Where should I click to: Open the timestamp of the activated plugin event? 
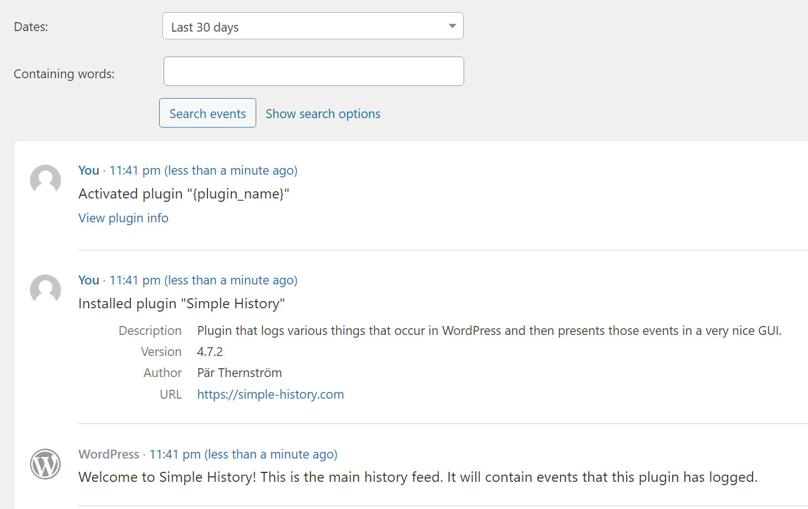[x=204, y=170]
